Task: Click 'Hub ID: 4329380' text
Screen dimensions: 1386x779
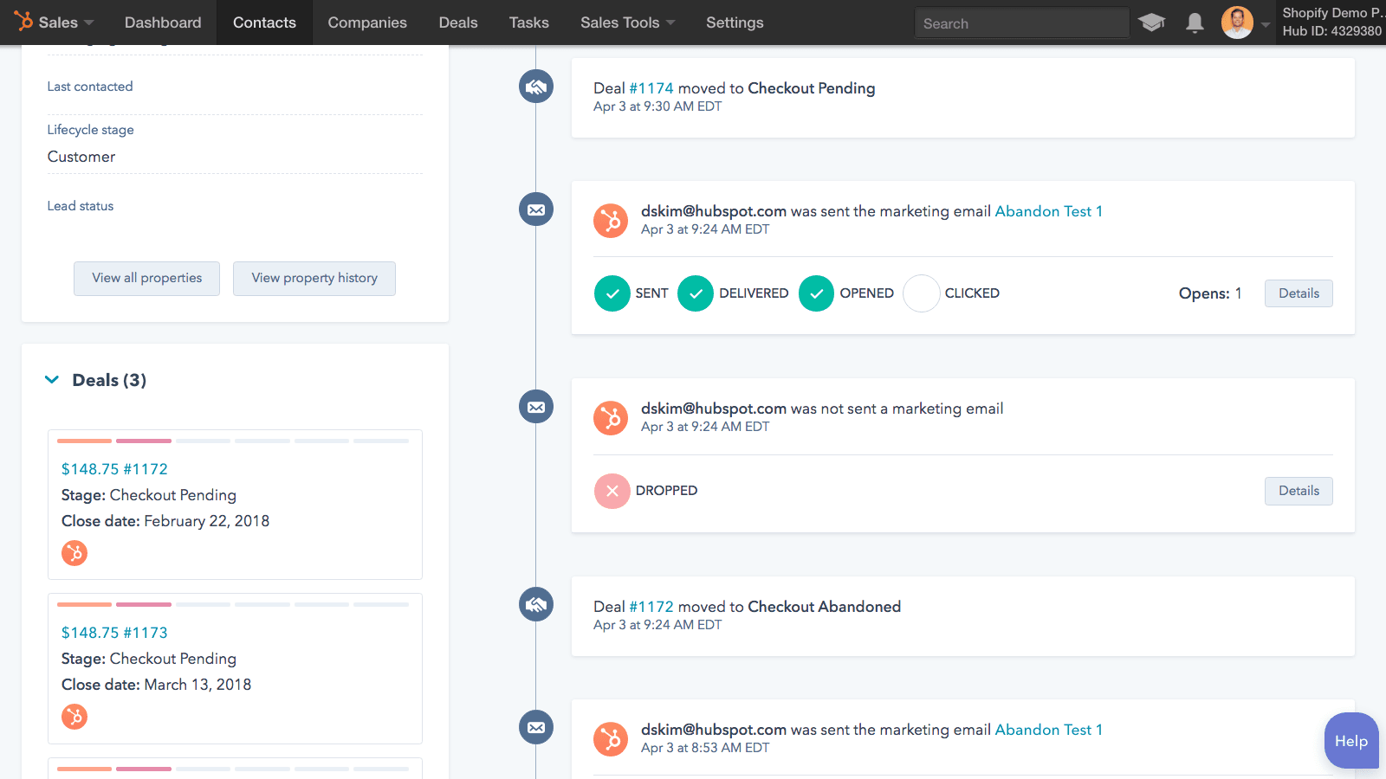Action: coord(1331,31)
